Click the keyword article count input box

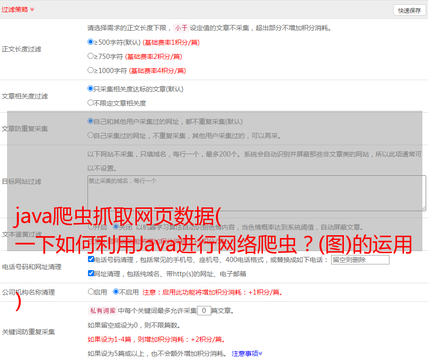[204, 311]
